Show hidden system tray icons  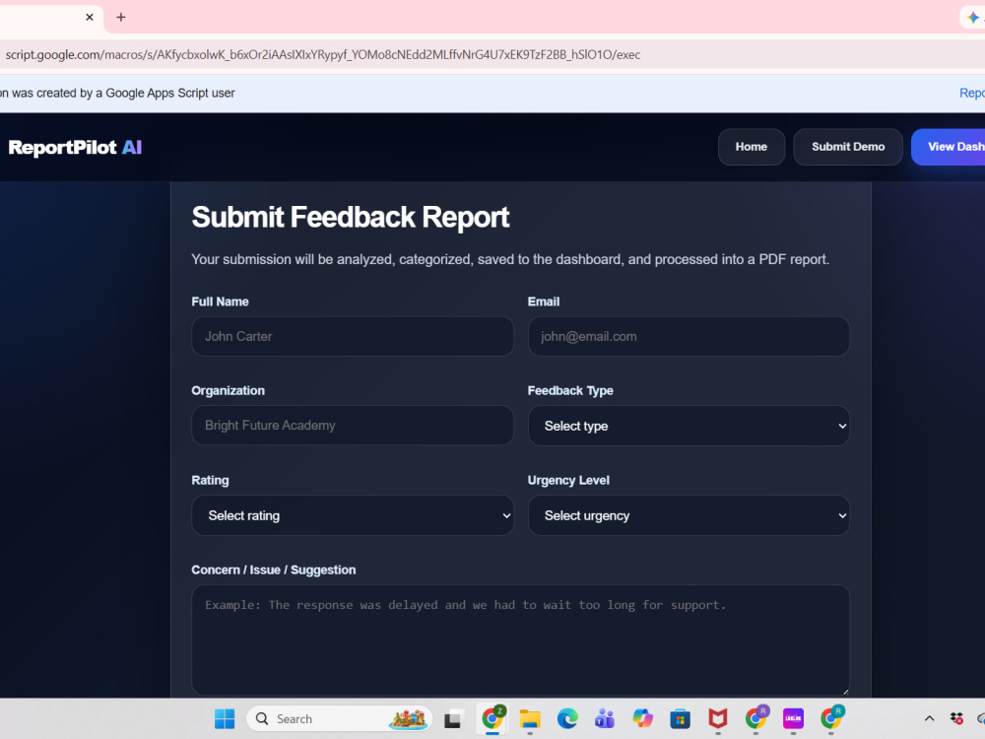click(930, 718)
